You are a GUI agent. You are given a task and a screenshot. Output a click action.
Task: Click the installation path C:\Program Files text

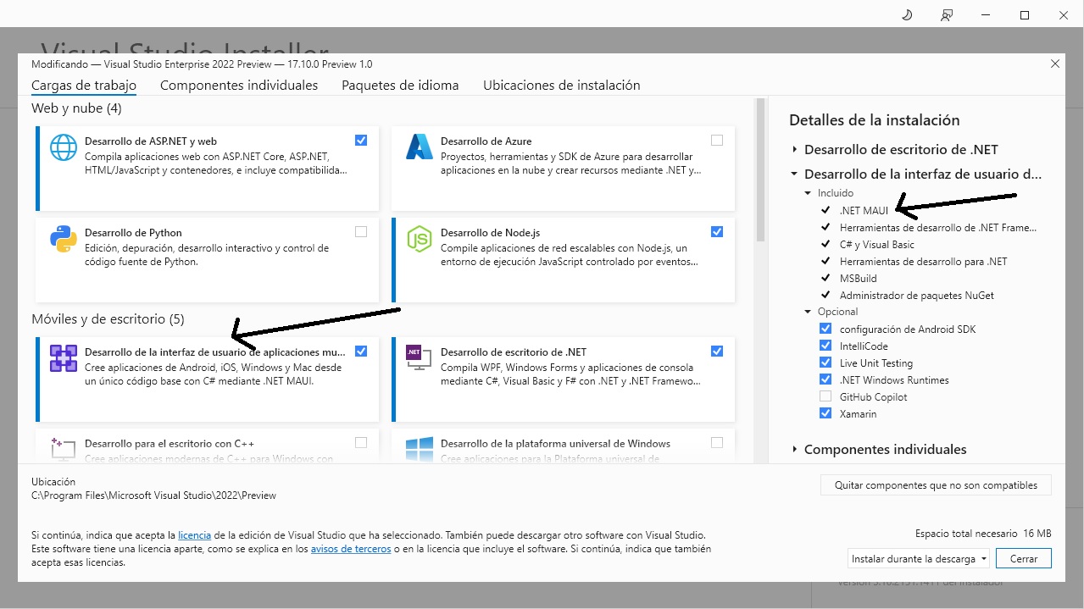tap(153, 496)
